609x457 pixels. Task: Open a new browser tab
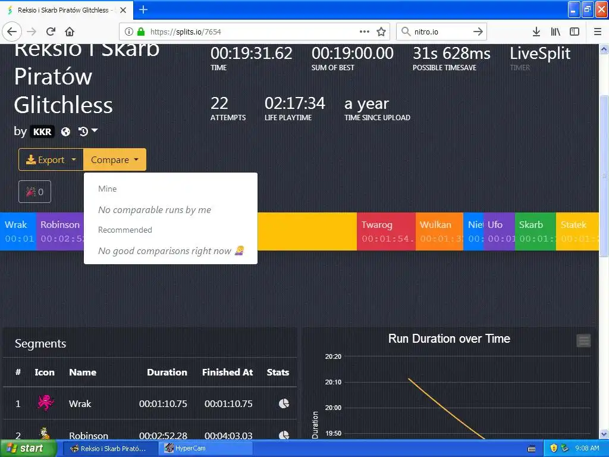pos(143,10)
